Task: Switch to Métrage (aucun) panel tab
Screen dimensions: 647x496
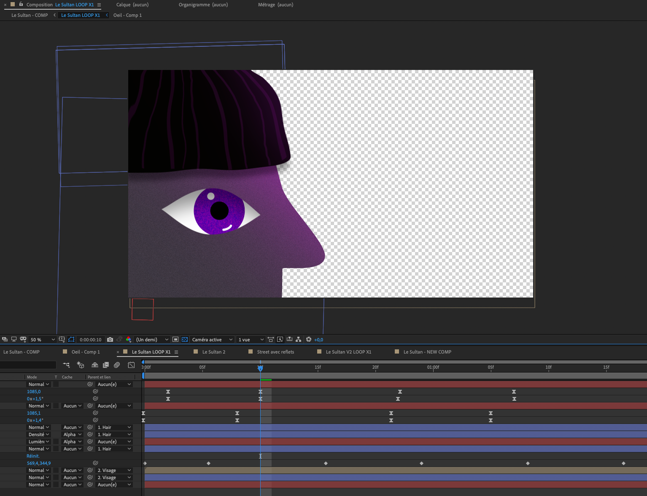Action: (275, 5)
